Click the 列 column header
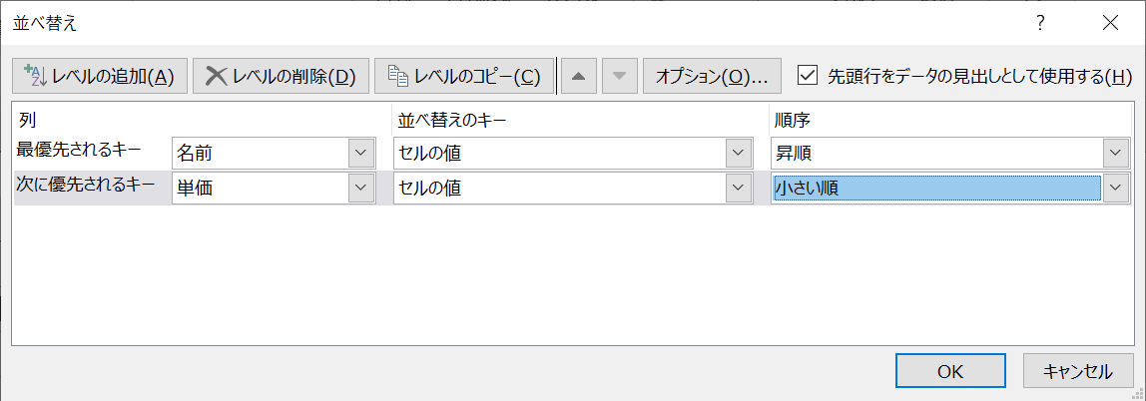 (x=27, y=119)
